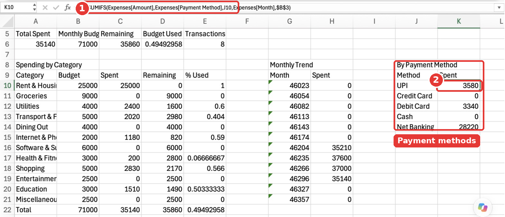
Task: Click the Shopping remaining value 2170
Action: coord(163,168)
